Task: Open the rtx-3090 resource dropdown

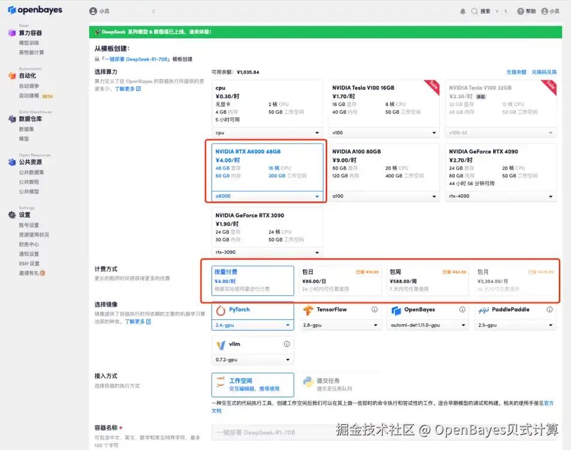Action: (x=267, y=252)
